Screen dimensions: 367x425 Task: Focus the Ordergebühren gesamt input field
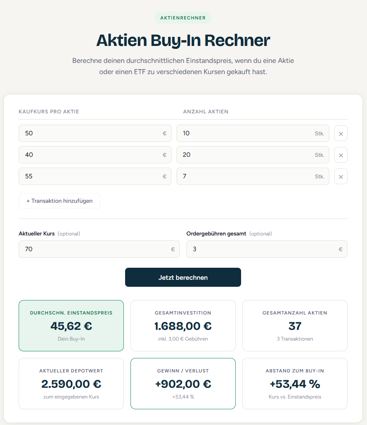coord(267,249)
